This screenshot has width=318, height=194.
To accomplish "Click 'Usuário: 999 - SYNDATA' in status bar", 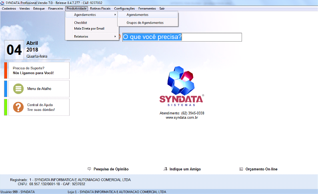I will pyautogui.click(x=18, y=192).
